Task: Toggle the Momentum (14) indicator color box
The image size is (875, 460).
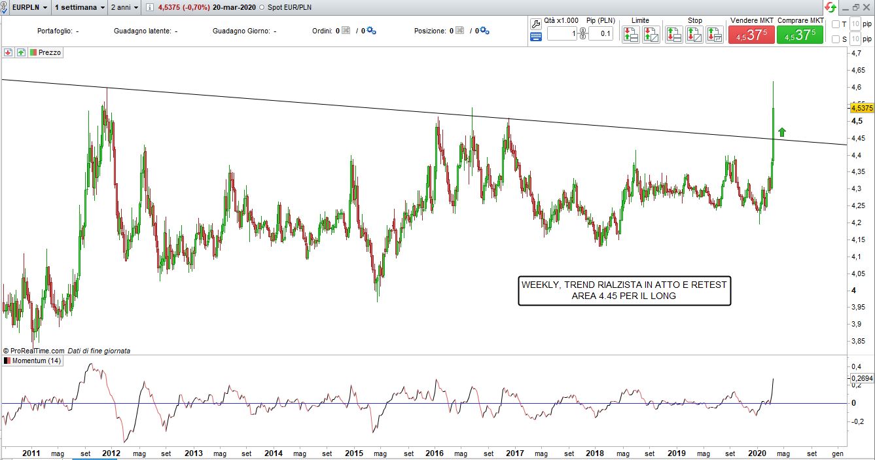Action: click(7, 361)
